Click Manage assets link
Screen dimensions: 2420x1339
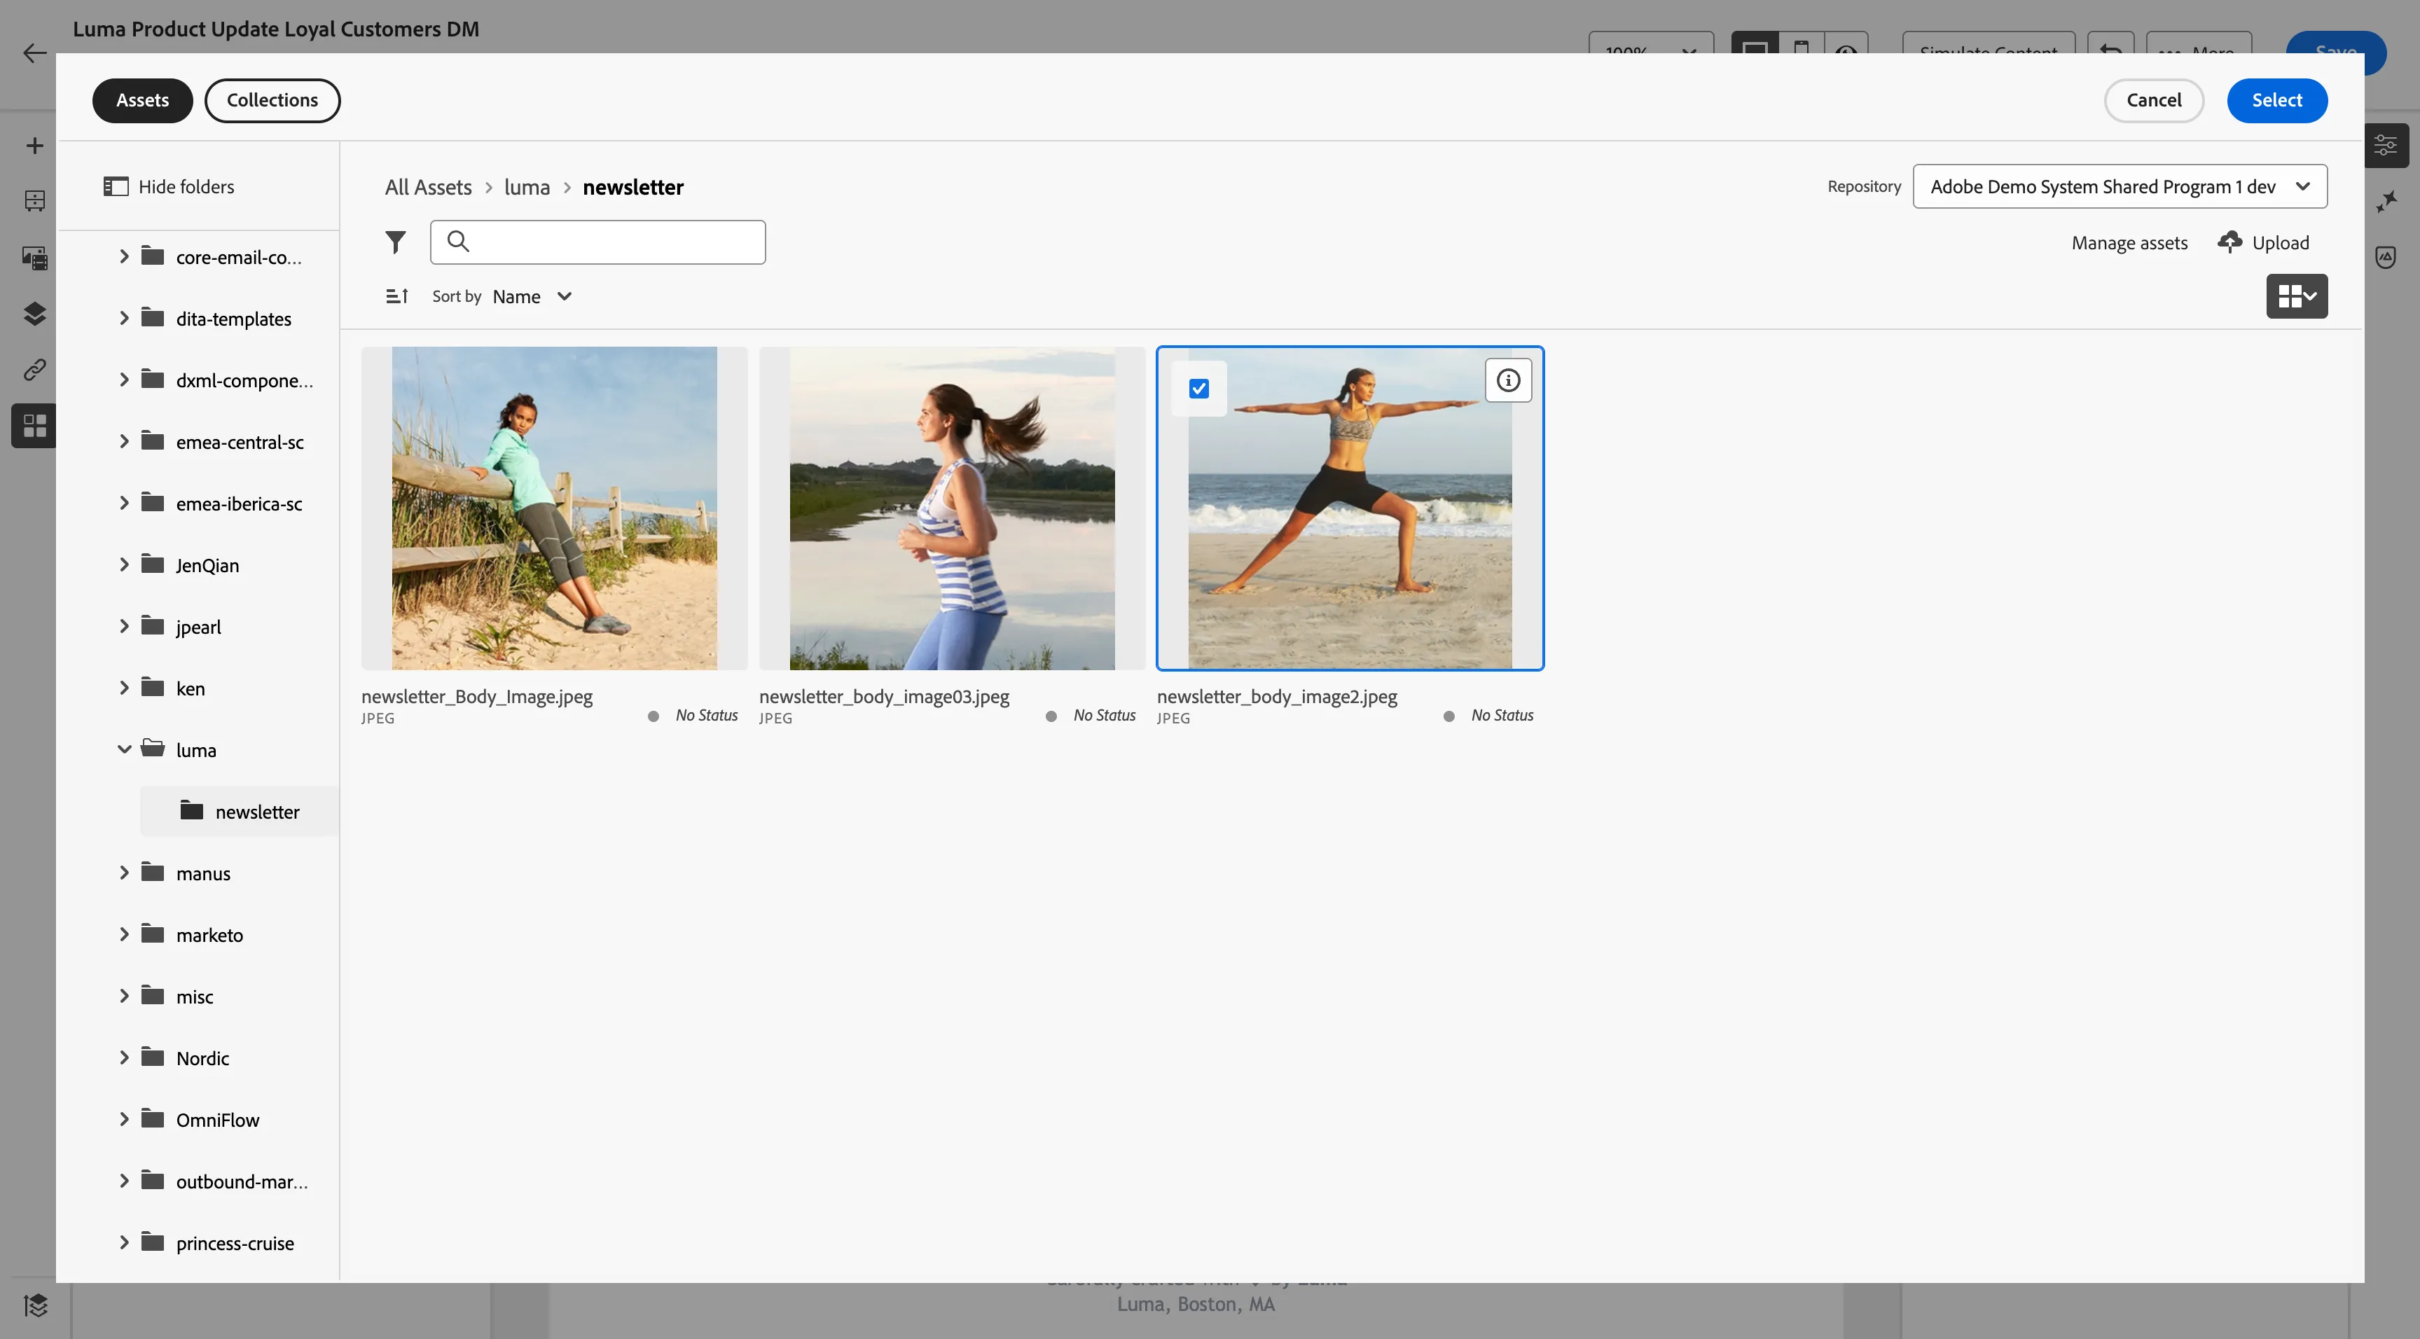tap(2130, 243)
